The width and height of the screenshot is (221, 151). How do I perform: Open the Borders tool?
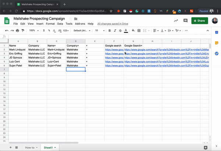[139, 31]
